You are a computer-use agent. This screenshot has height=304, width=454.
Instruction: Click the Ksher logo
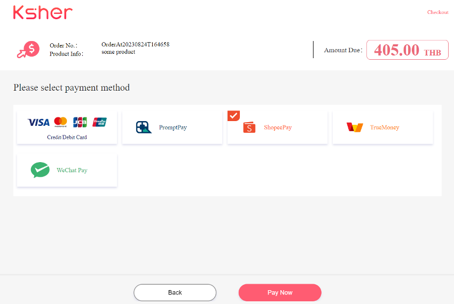(x=43, y=13)
